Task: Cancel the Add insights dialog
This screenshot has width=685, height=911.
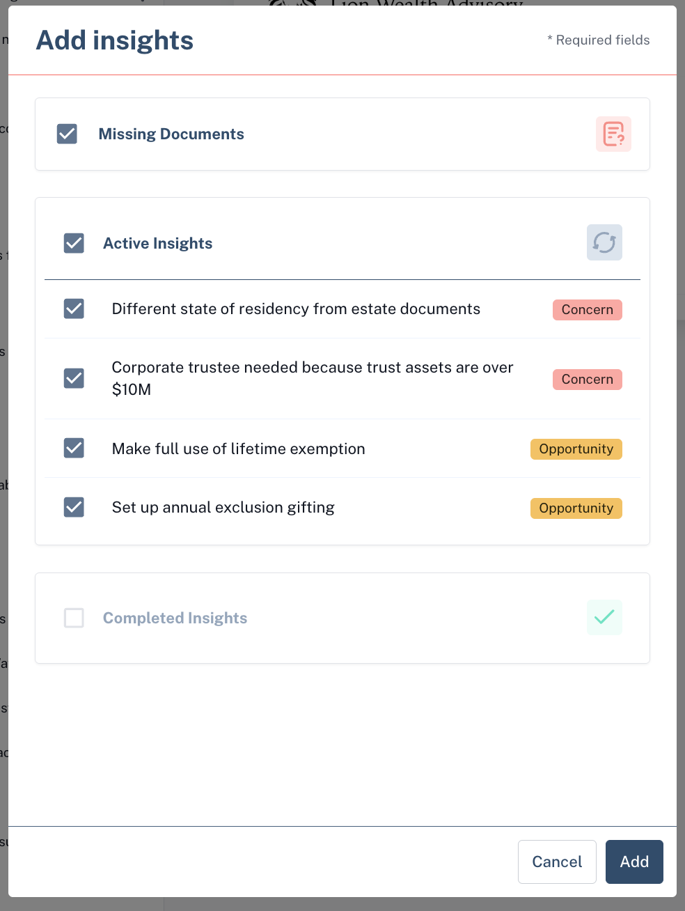Action: (557, 862)
